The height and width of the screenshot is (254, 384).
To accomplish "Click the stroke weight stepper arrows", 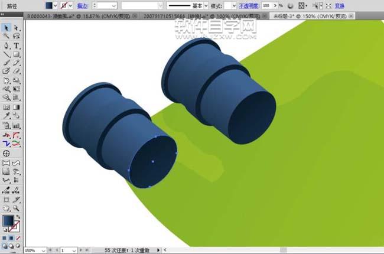I will point(95,6).
